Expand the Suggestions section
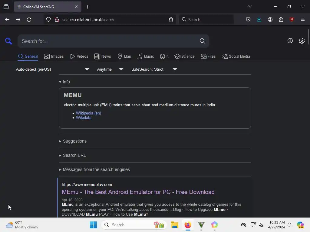 (73, 141)
